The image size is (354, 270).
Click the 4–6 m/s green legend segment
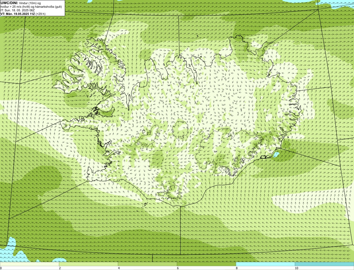point(147,264)
